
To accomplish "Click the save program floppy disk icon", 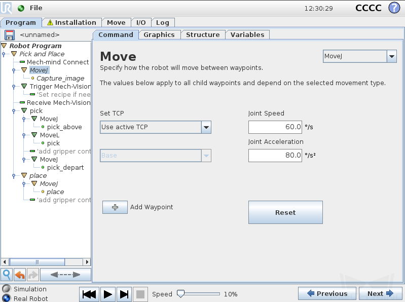I will click(x=10, y=35).
